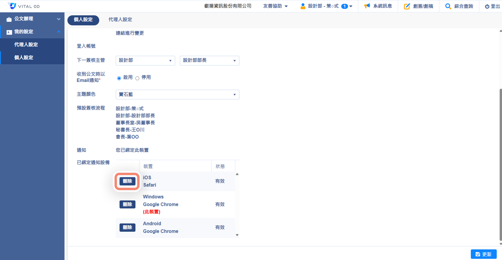The width and height of the screenshot is (502, 260).
Task: Delete the iOS Safari device
Action: [127, 181]
